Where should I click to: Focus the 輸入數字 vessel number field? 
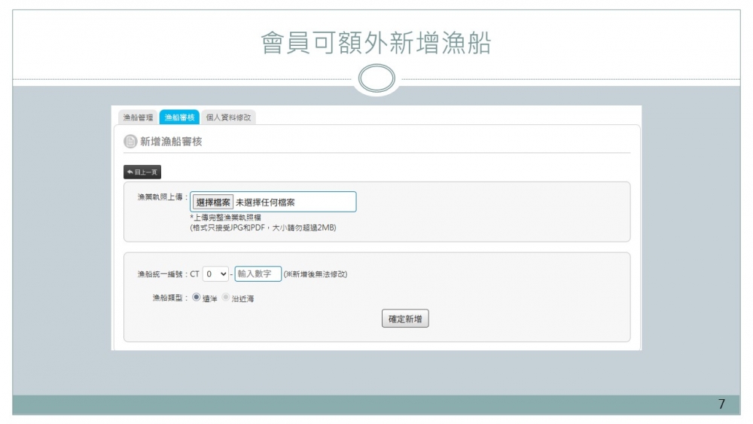point(258,274)
